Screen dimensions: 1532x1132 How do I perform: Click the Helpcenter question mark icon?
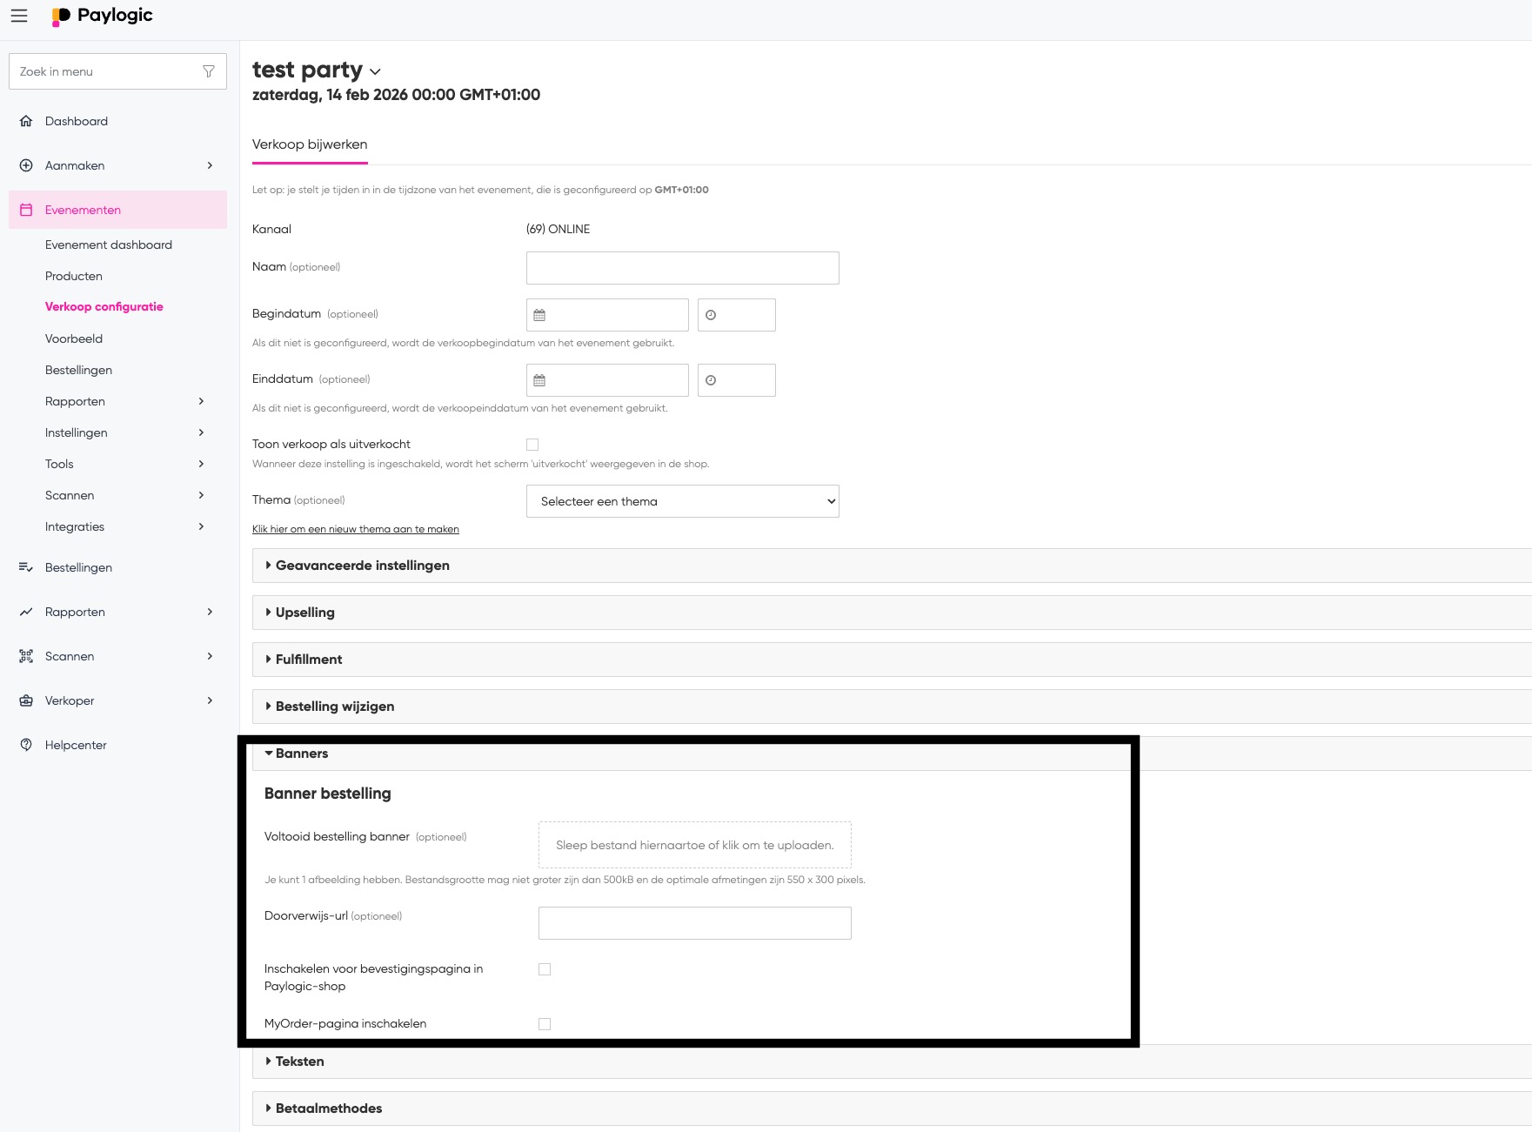[26, 745]
